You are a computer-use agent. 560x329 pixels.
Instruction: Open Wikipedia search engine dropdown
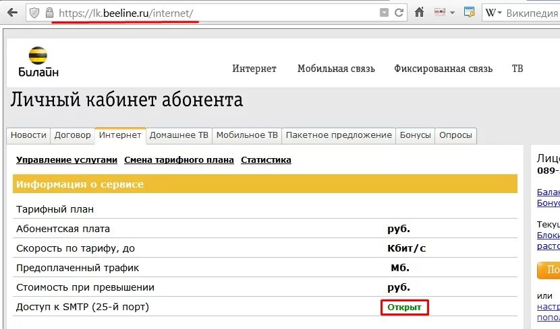pyautogui.click(x=494, y=13)
